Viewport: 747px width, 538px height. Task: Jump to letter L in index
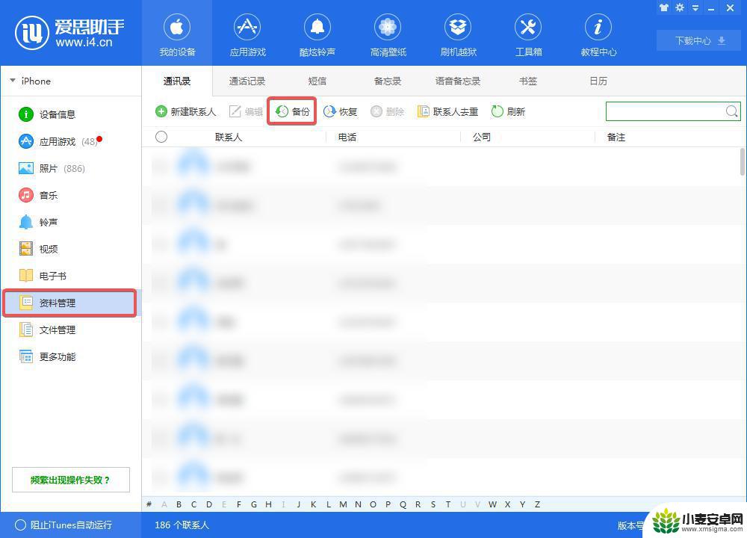pyautogui.click(x=328, y=504)
